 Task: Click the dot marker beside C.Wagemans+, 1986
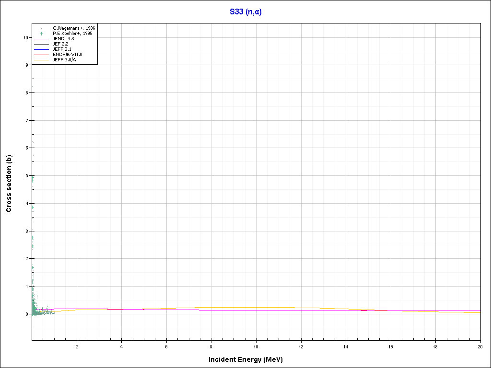point(42,28)
